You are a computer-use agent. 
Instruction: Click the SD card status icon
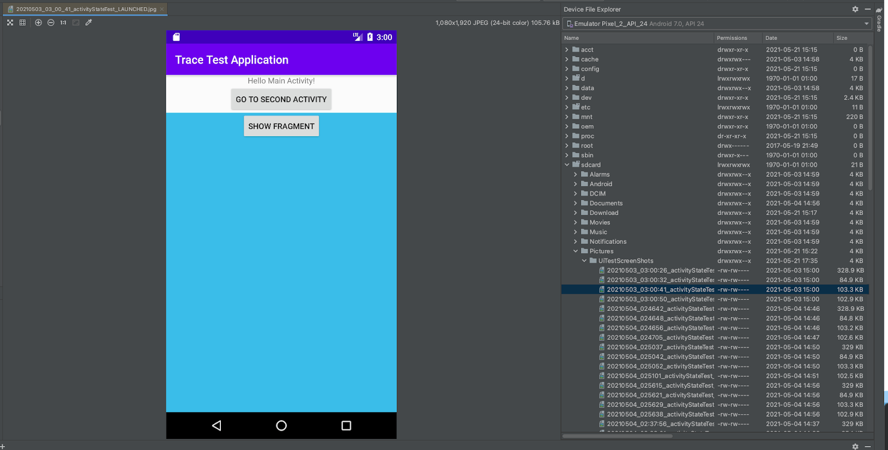click(176, 37)
